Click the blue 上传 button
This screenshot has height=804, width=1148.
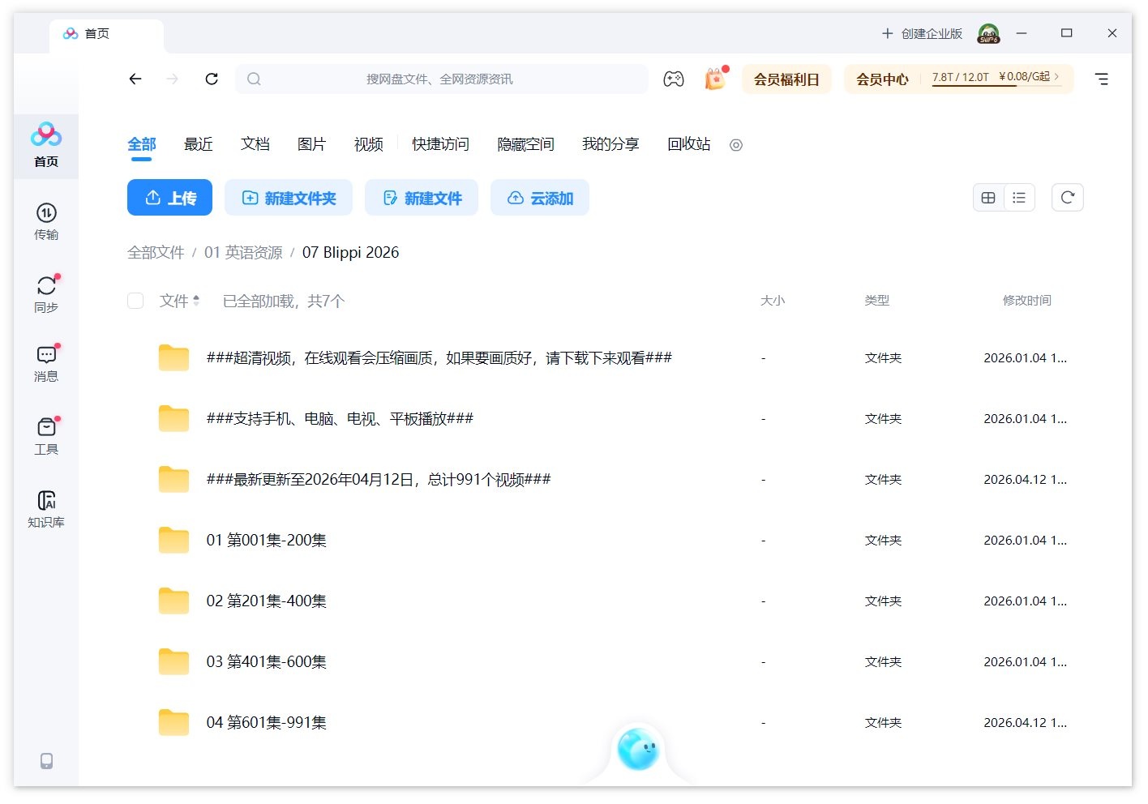[169, 198]
